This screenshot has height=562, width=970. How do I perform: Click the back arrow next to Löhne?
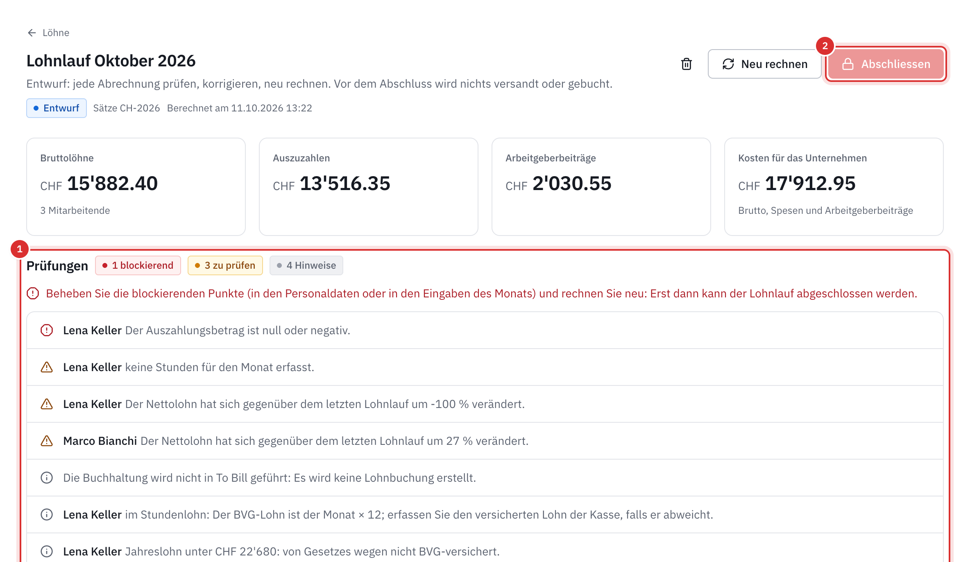tap(32, 33)
